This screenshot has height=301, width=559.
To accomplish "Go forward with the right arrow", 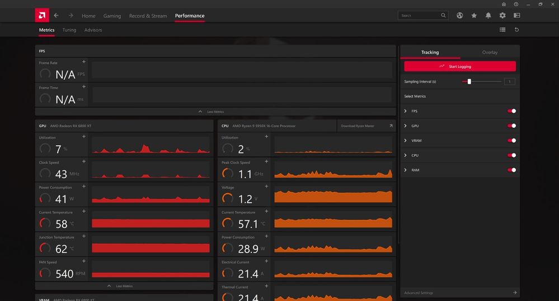I will (x=71, y=15).
